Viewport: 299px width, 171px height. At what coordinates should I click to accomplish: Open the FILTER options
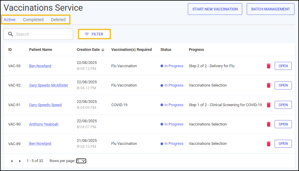coord(94,34)
